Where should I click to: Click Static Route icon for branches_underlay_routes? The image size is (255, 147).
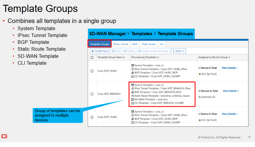(x=133, y=96)
